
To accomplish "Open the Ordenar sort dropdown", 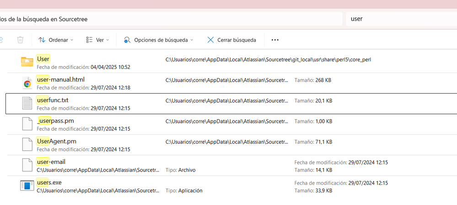I will (56, 40).
